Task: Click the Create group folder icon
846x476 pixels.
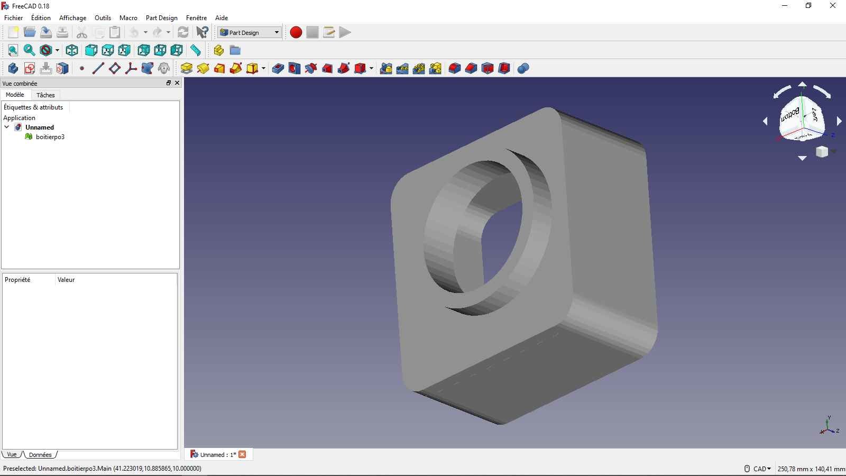Action: pyautogui.click(x=235, y=50)
